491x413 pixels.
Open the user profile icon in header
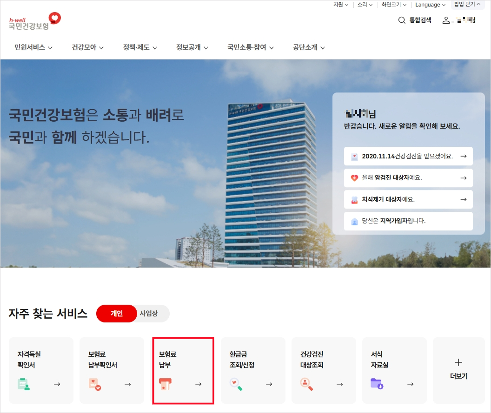click(446, 20)
